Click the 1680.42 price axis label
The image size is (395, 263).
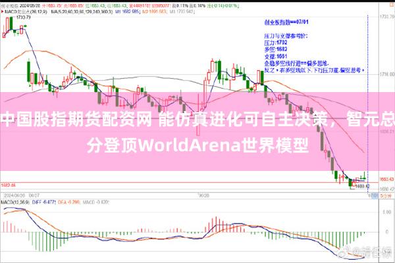[387, 189]
